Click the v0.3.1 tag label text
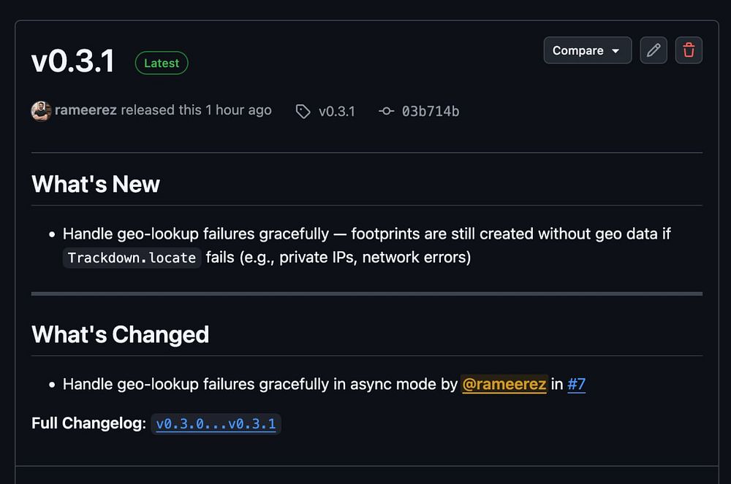Screen dimensions: 731x484 [336, 112]
